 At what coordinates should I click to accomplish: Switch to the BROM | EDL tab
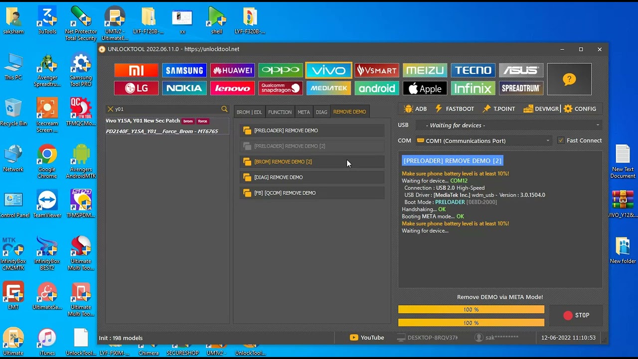(x=249, y=112)
